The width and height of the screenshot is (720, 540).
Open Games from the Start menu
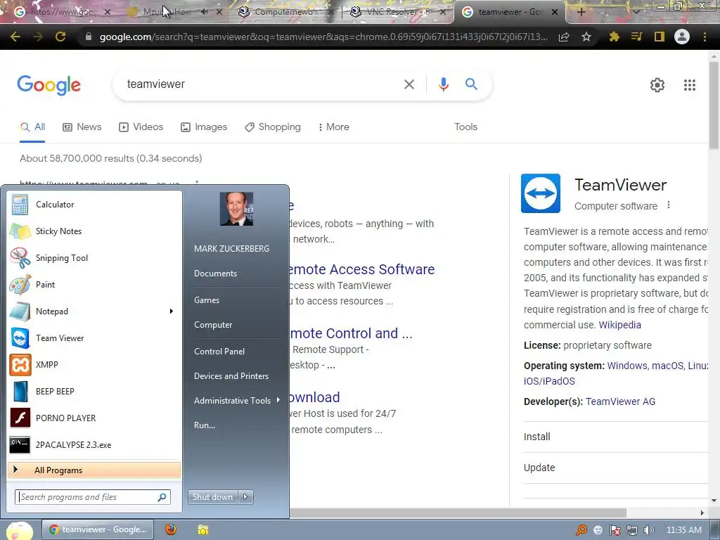click(x=207, y=300)
